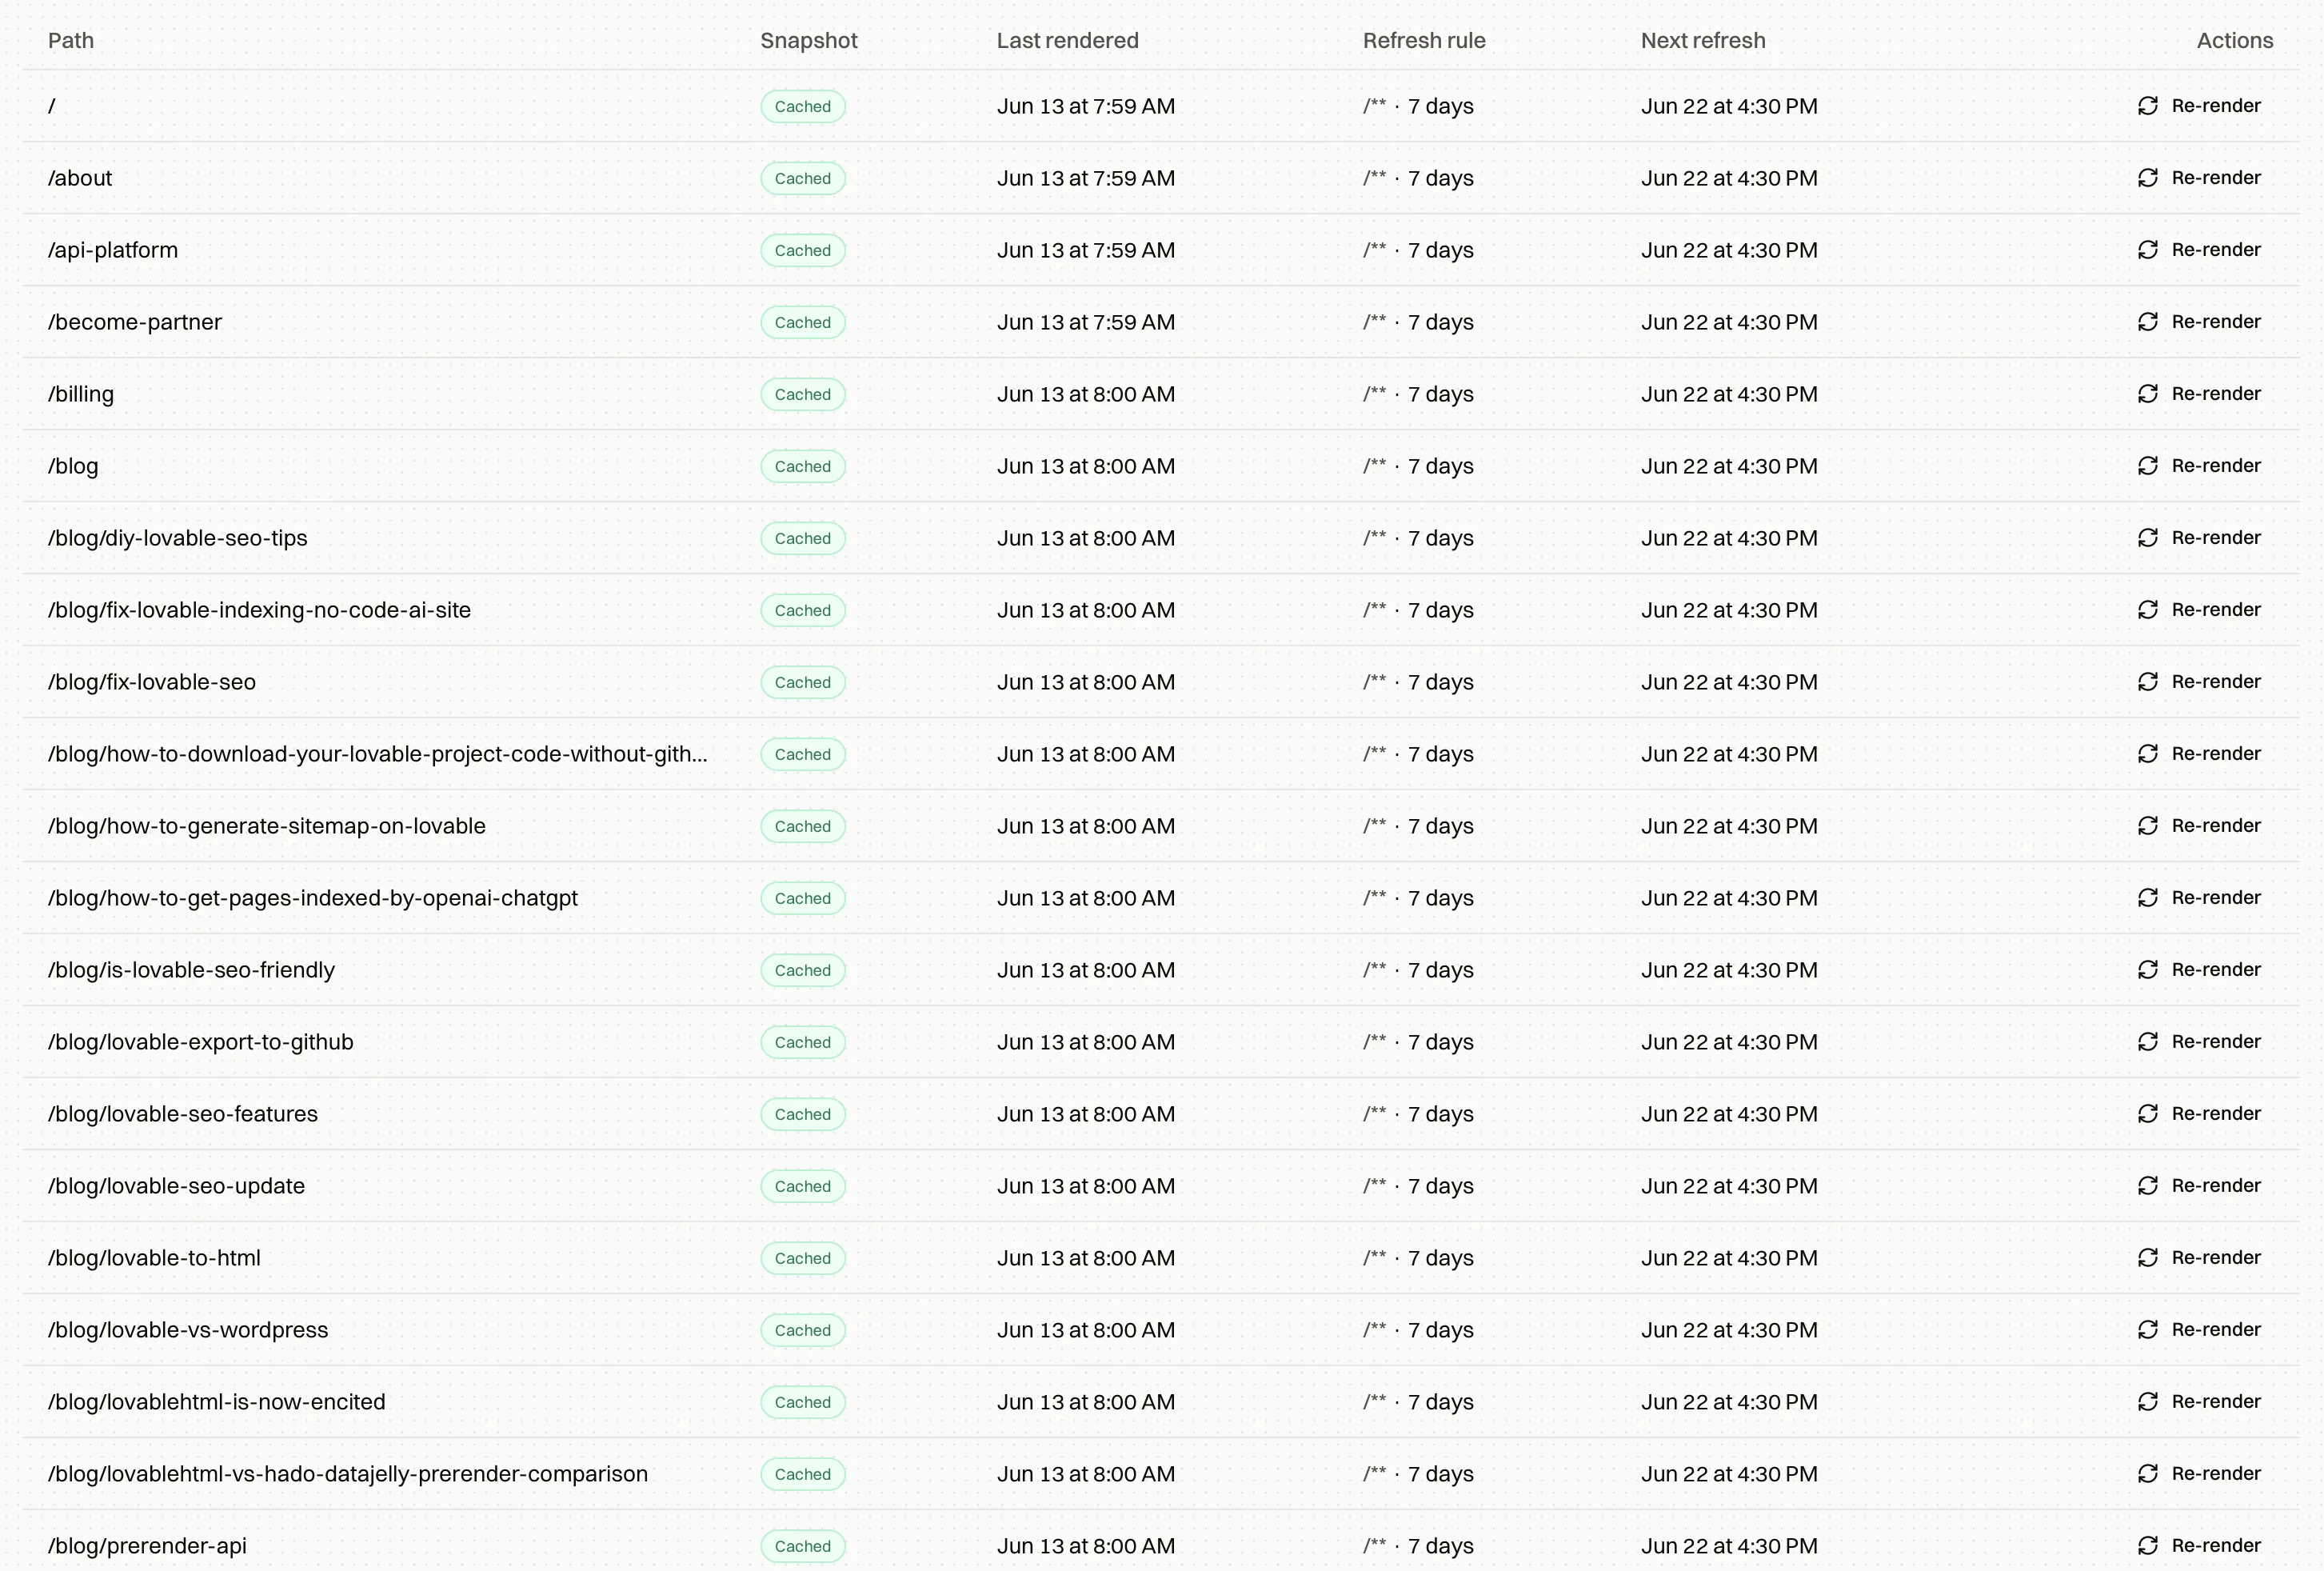Click the Cached badge in the / row
This screenshot has height=1571, width=2324.
(803, 107)
